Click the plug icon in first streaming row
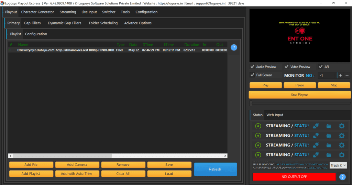The image size is (352, 185). [316, 126]
